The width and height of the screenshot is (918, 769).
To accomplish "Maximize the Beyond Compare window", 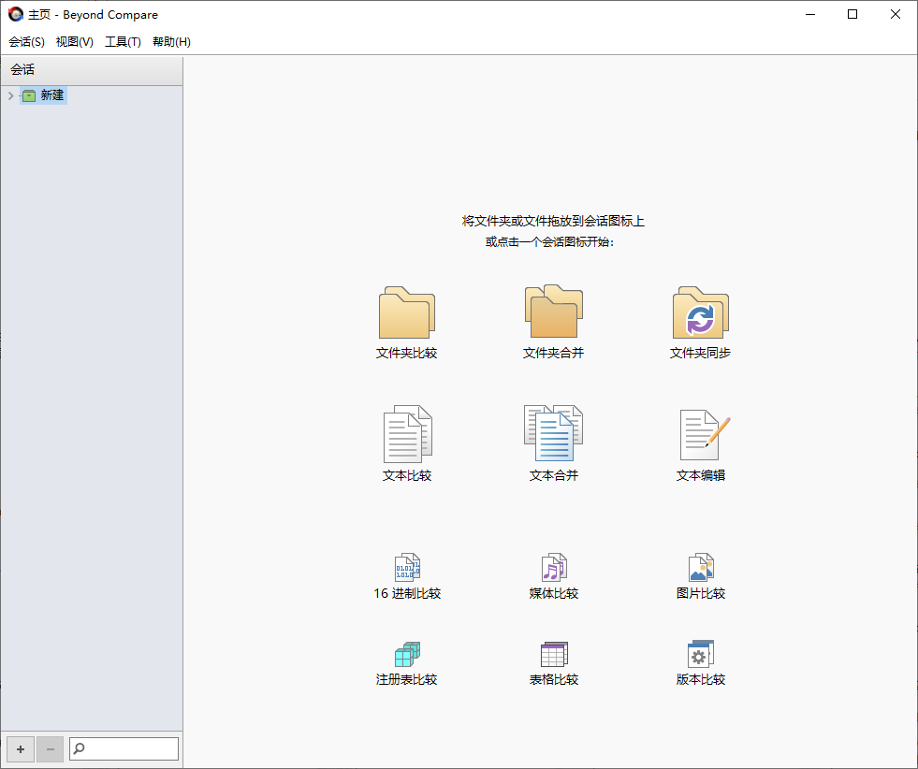I will [852, 15].
